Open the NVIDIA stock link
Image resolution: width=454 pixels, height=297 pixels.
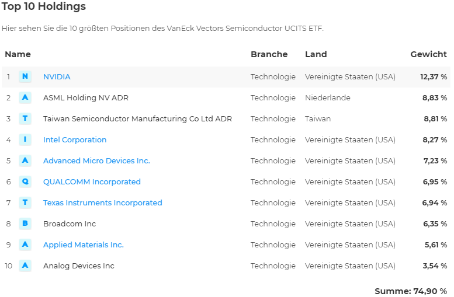click(57, 76)
